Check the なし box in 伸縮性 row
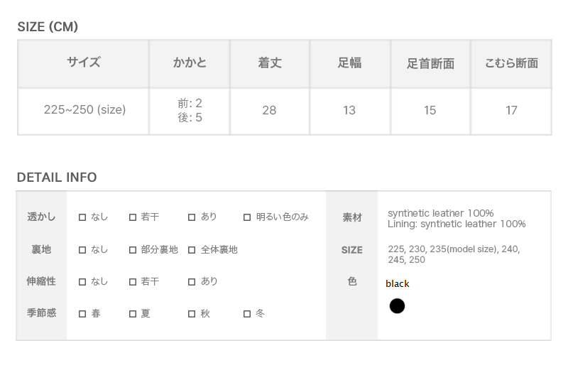The image size is (568, 375). coord(82,282)
